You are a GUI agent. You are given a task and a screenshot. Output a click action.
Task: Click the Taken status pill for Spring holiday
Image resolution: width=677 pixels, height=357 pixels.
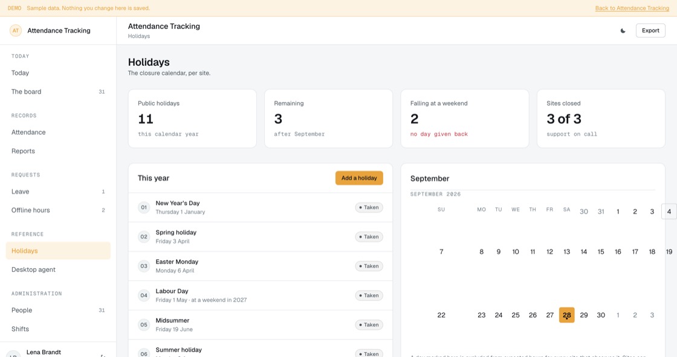pyautogui.click(x=369, y=237)
